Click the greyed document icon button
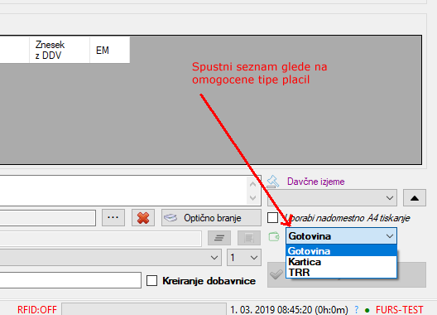The height and width of the screenshot is (315, 437). pos(249,238)
